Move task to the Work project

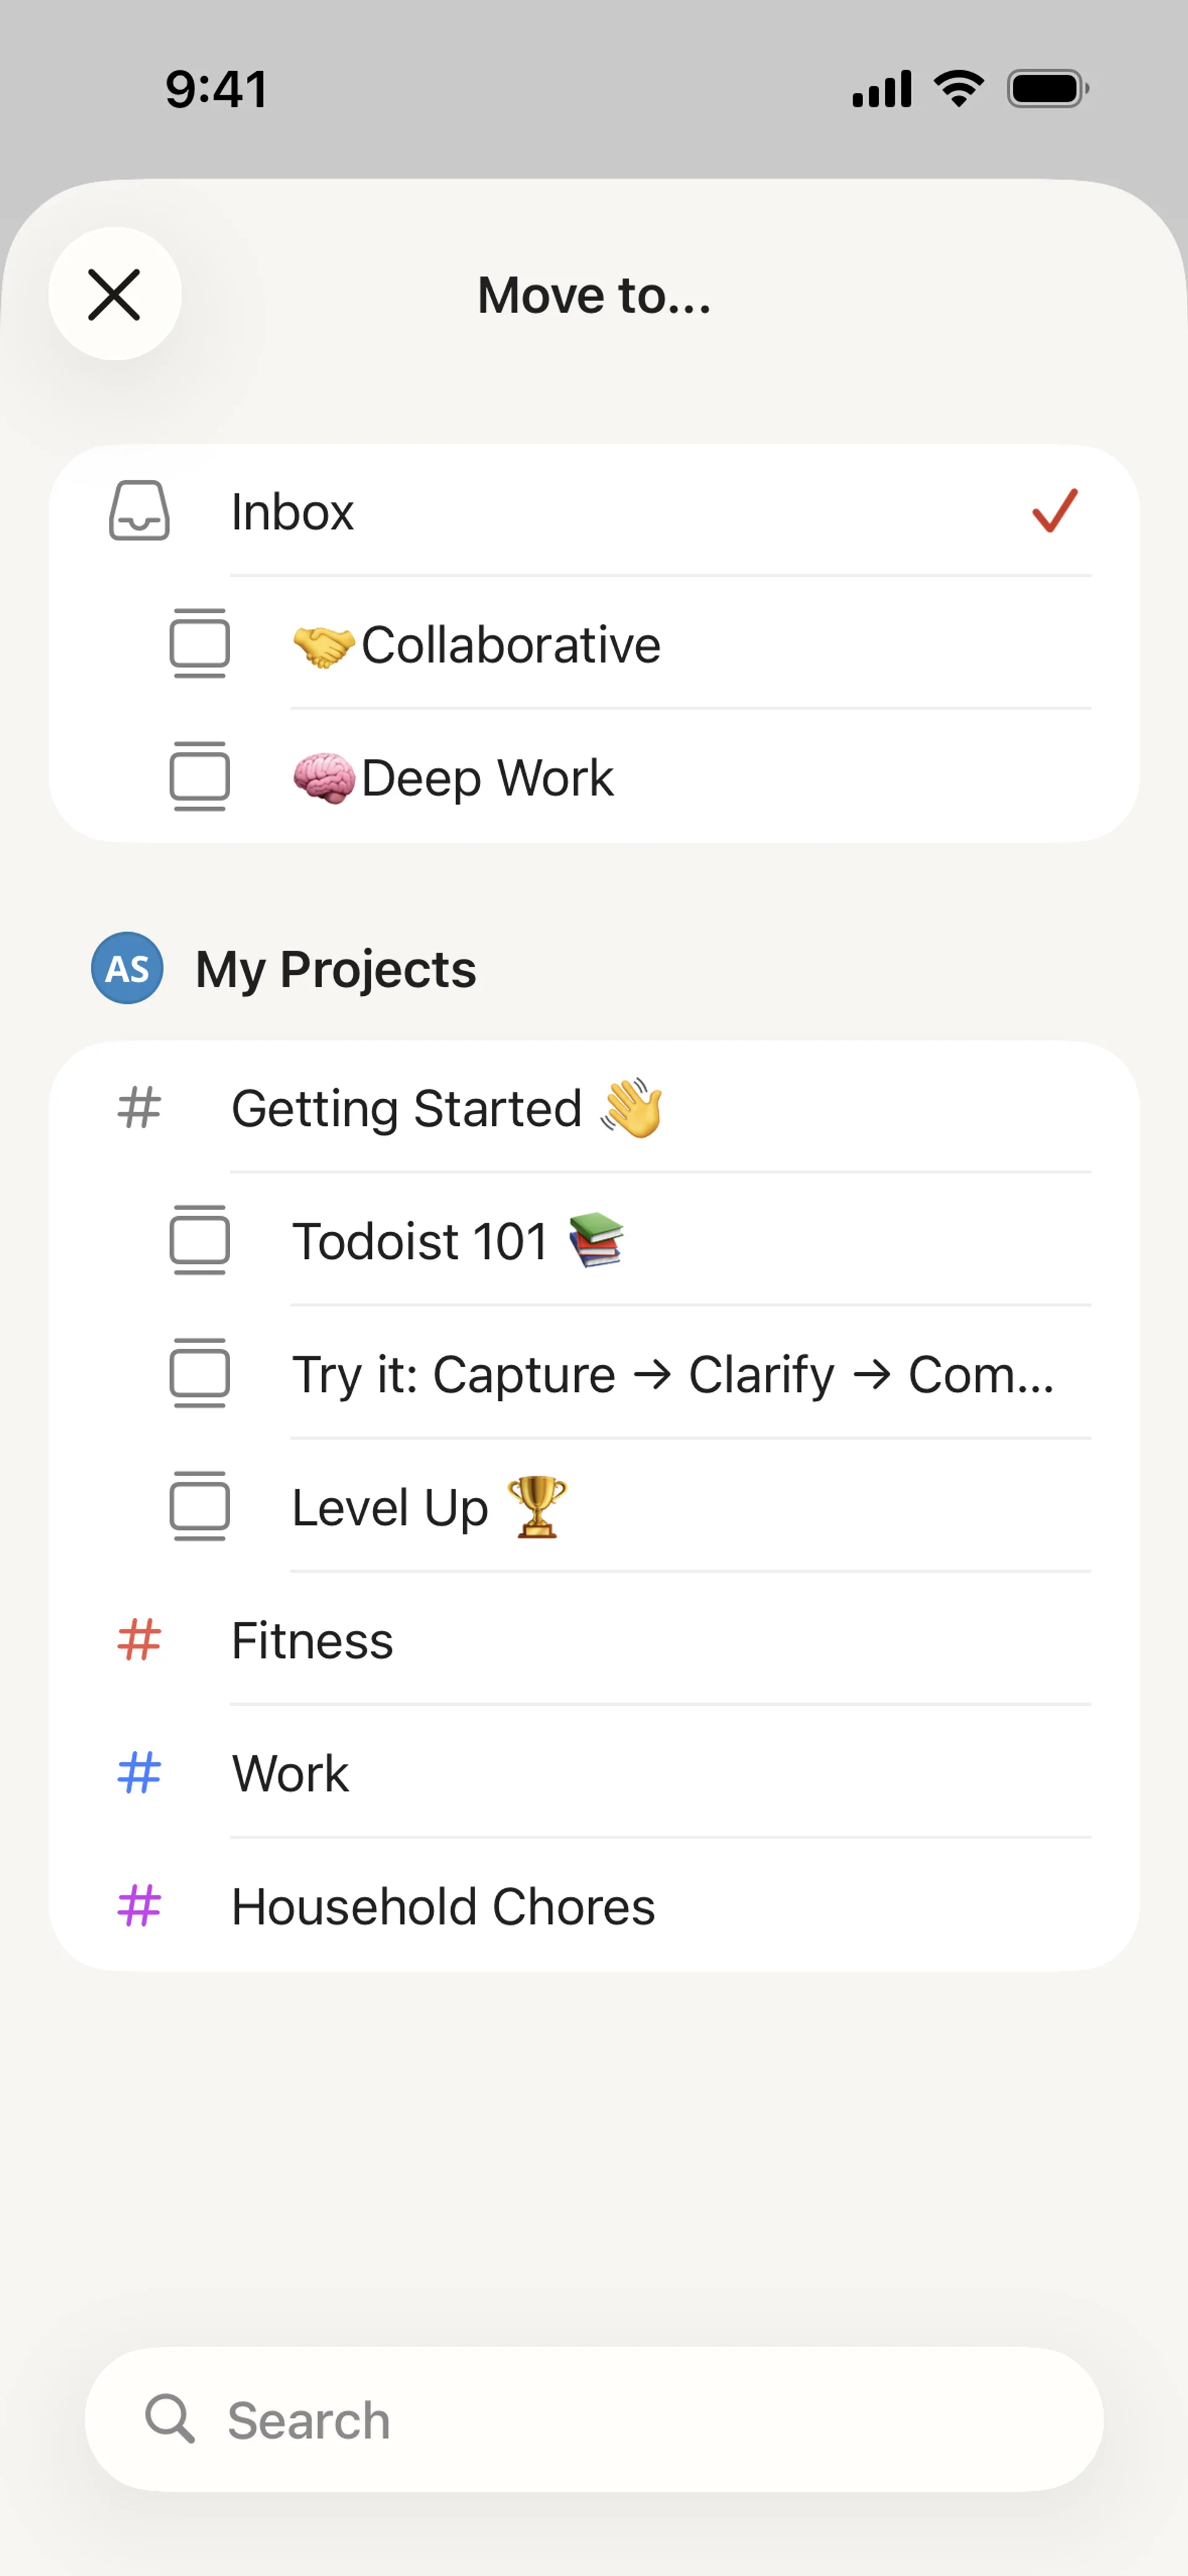click(291, 1774)
